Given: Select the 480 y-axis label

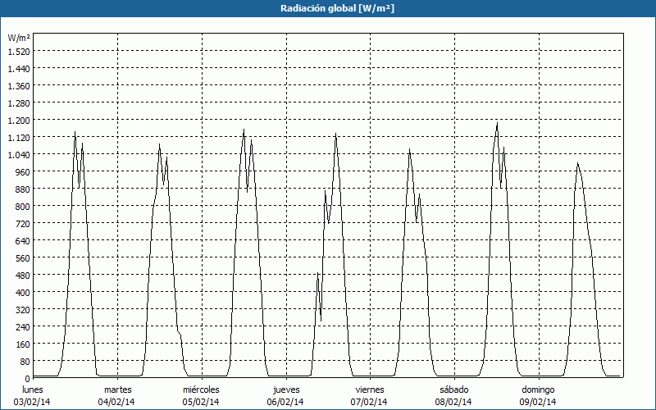Looking at the screenshot, I should coord(23,276).
